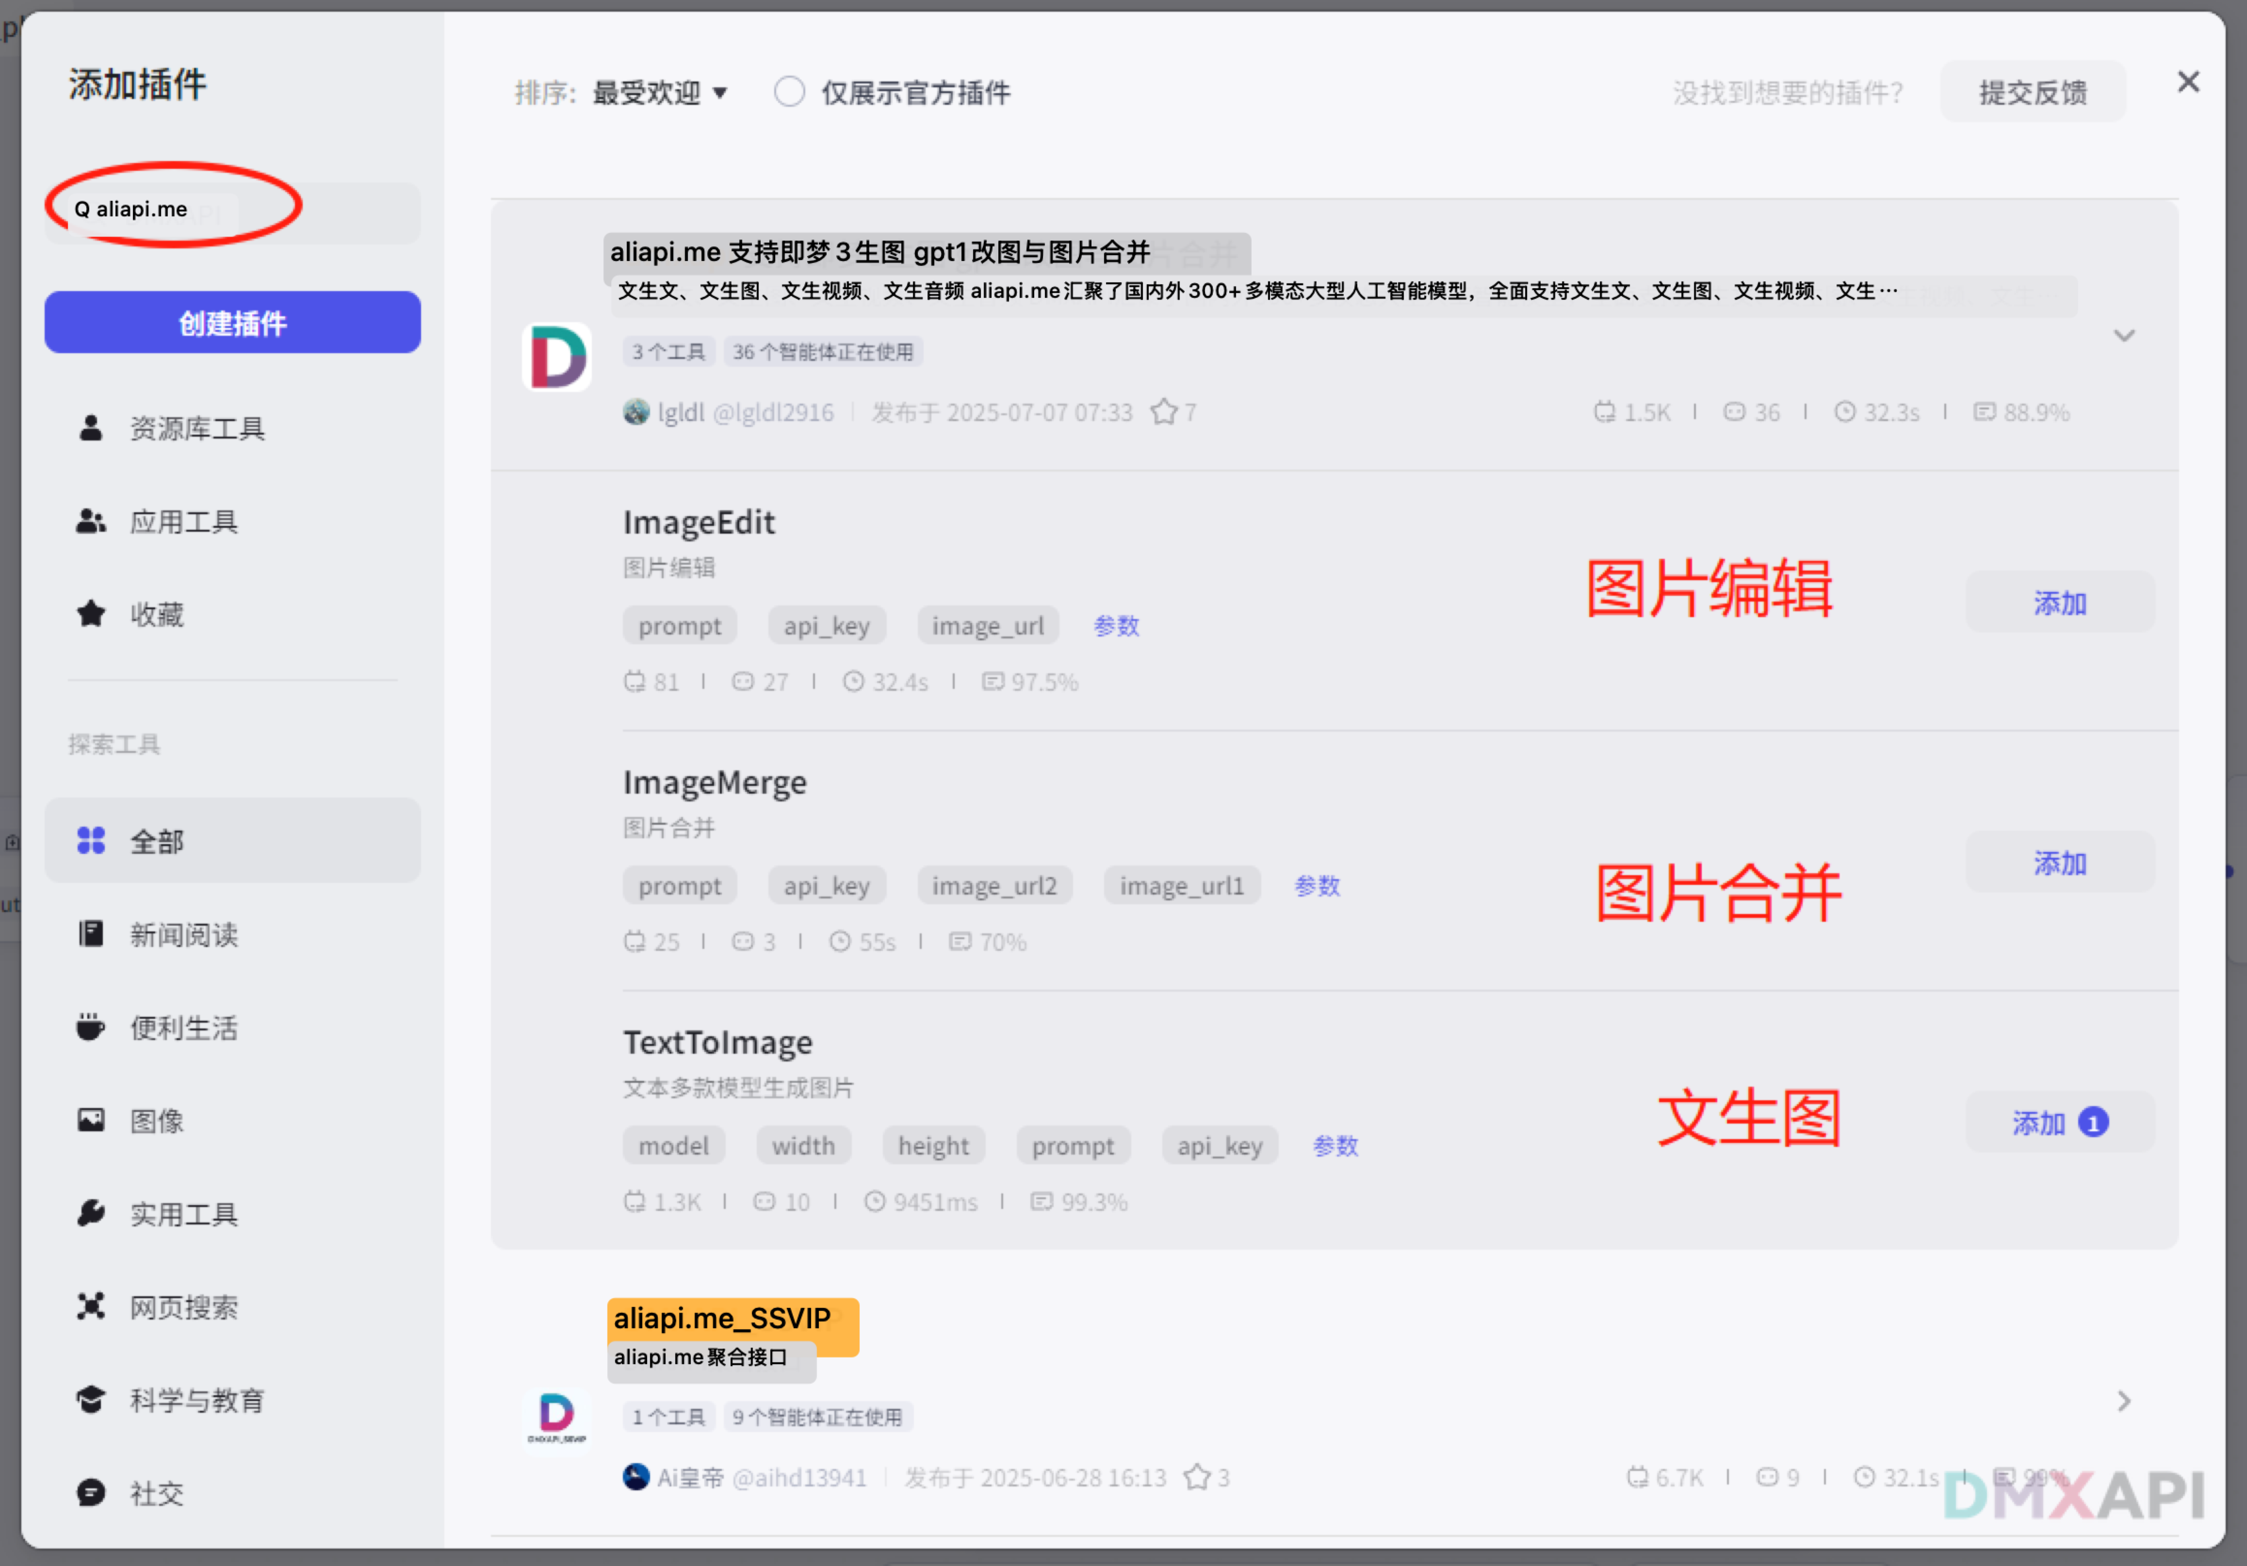Click the ImageEdit 97.5% success icon

[993, 681]
